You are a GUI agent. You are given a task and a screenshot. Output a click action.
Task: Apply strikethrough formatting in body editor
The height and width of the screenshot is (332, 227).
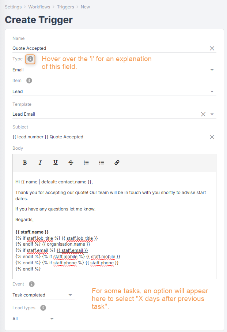[x=71, y=163]
